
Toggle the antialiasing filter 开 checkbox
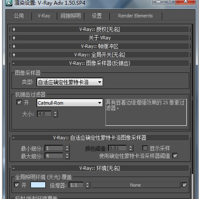[x=19, y=102]
